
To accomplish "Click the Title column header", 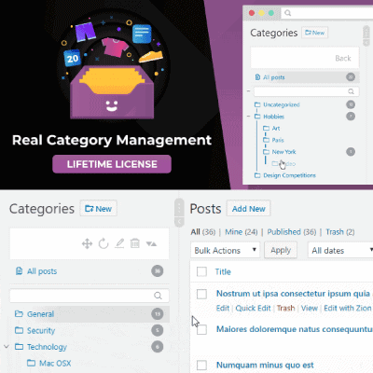I will 223,272.
